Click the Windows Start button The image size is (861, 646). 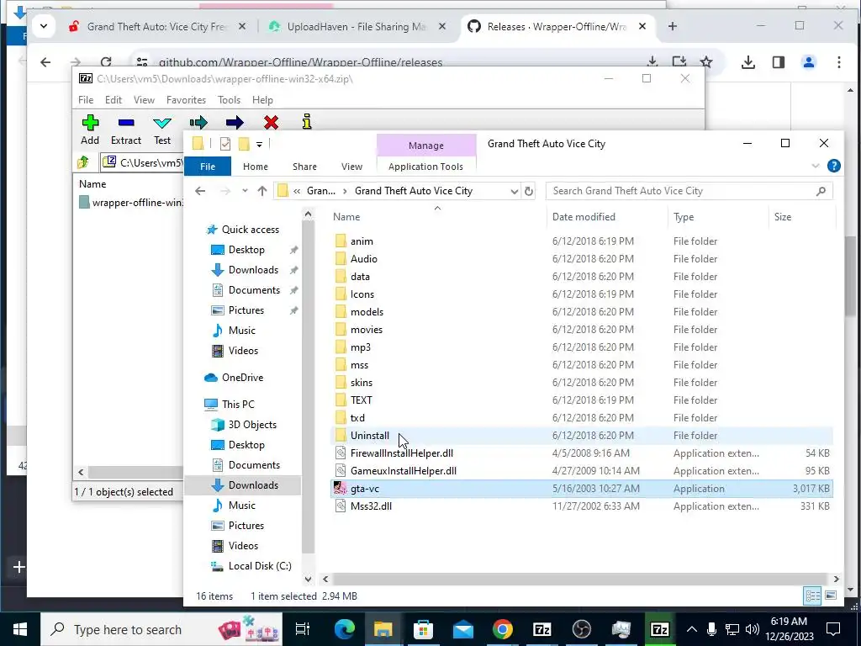point(20,629)
